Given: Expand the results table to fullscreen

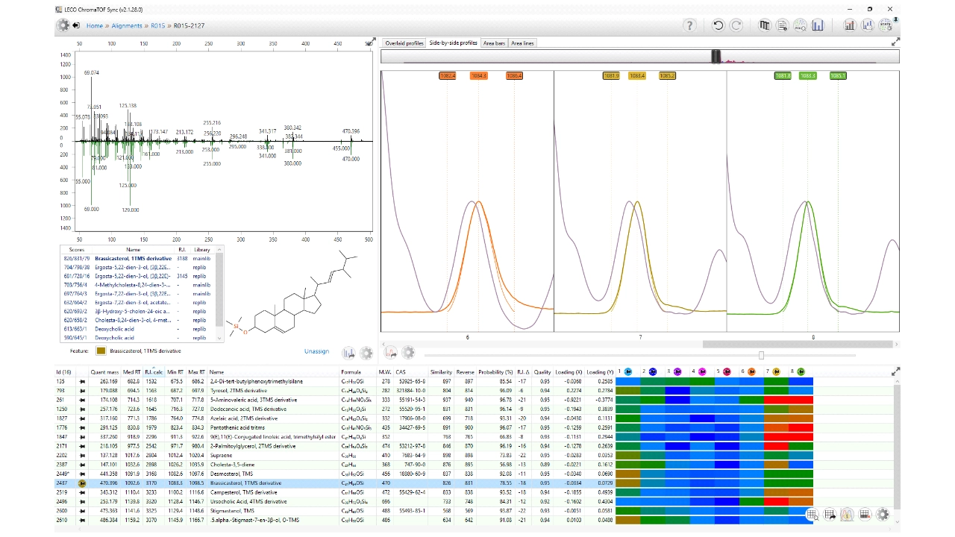Looking at the screenshot, I should click(895, 371).
